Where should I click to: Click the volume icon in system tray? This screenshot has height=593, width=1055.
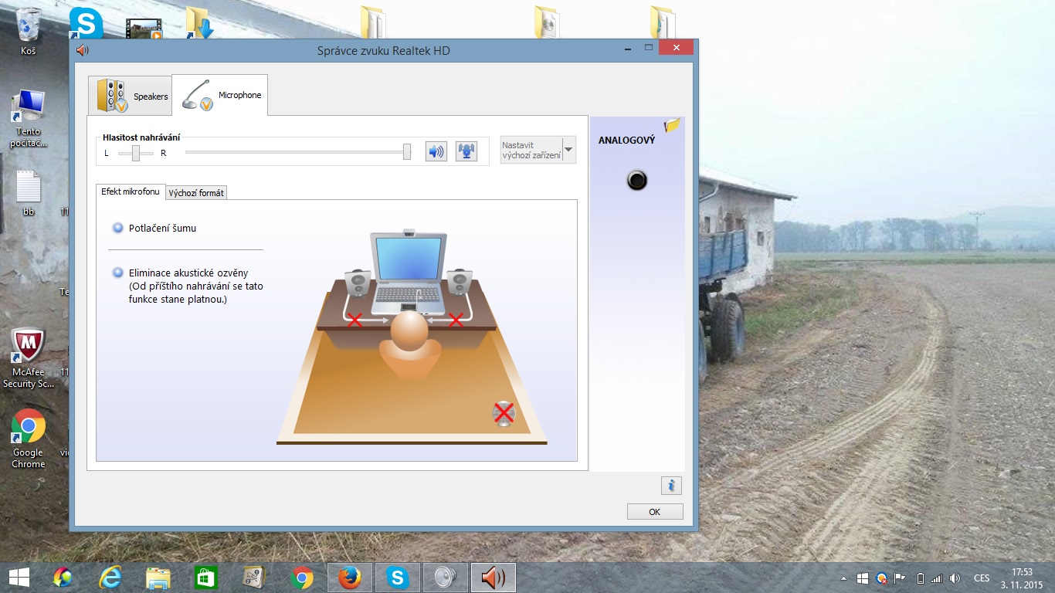[x=955, y=578]
